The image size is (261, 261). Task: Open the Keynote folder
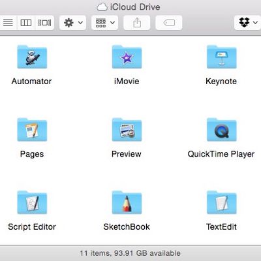click(x=221, y=57)
